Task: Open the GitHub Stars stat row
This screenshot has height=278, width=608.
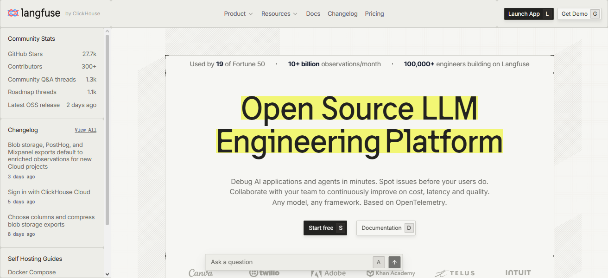Action: (x=52, y=54)
